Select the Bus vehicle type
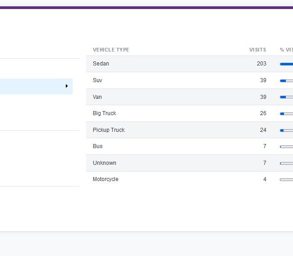Image resolution: width=293 pixels, height=256 pixels. pos(97,146)
